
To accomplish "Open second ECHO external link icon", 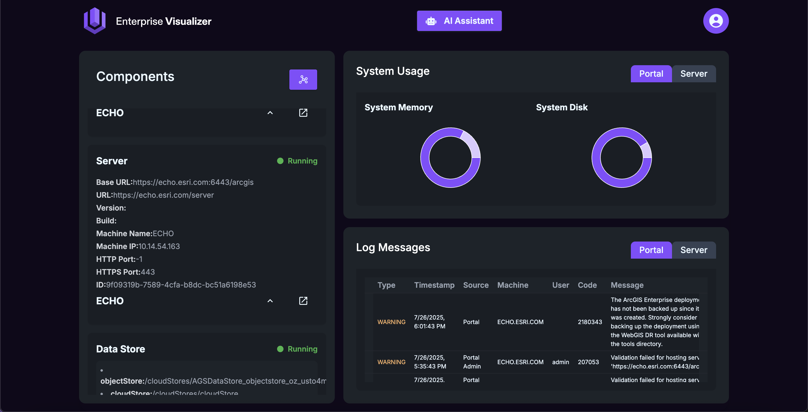I will (303, 301).
